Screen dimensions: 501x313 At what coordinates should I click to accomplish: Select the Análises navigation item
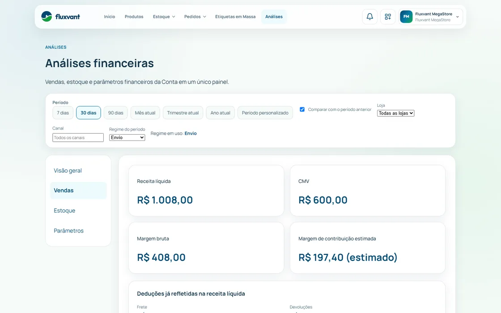click(x=274, y=17)
